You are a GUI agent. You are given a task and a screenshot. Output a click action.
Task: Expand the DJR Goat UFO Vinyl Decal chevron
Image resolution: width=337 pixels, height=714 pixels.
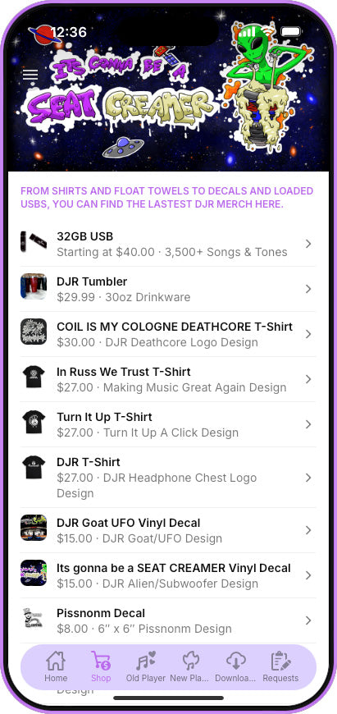308,530
